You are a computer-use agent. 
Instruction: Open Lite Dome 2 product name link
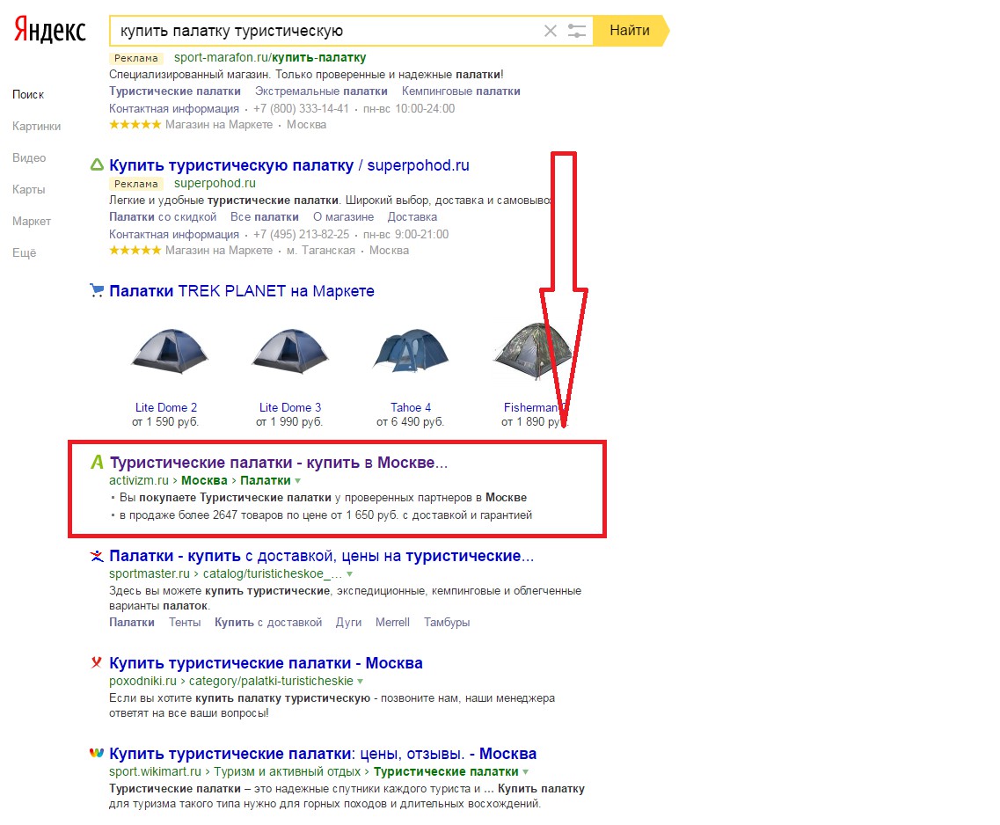(x=166, y=407)
